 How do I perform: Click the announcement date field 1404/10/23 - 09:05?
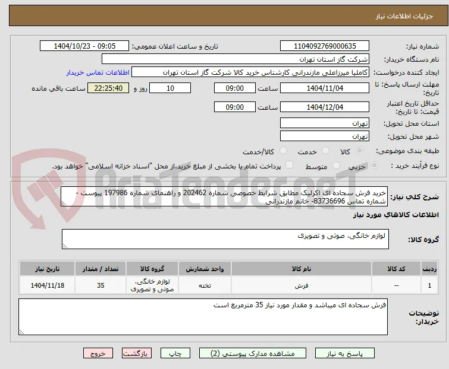[84, 46]
